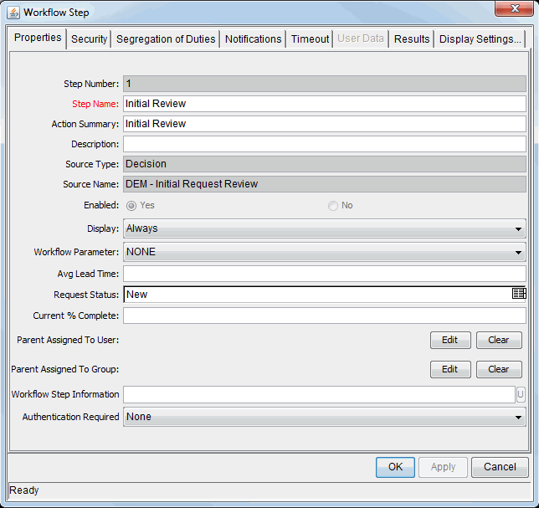Click into the Step Name text field
Viewport: 539px width, 508px height.
(324, 104)
